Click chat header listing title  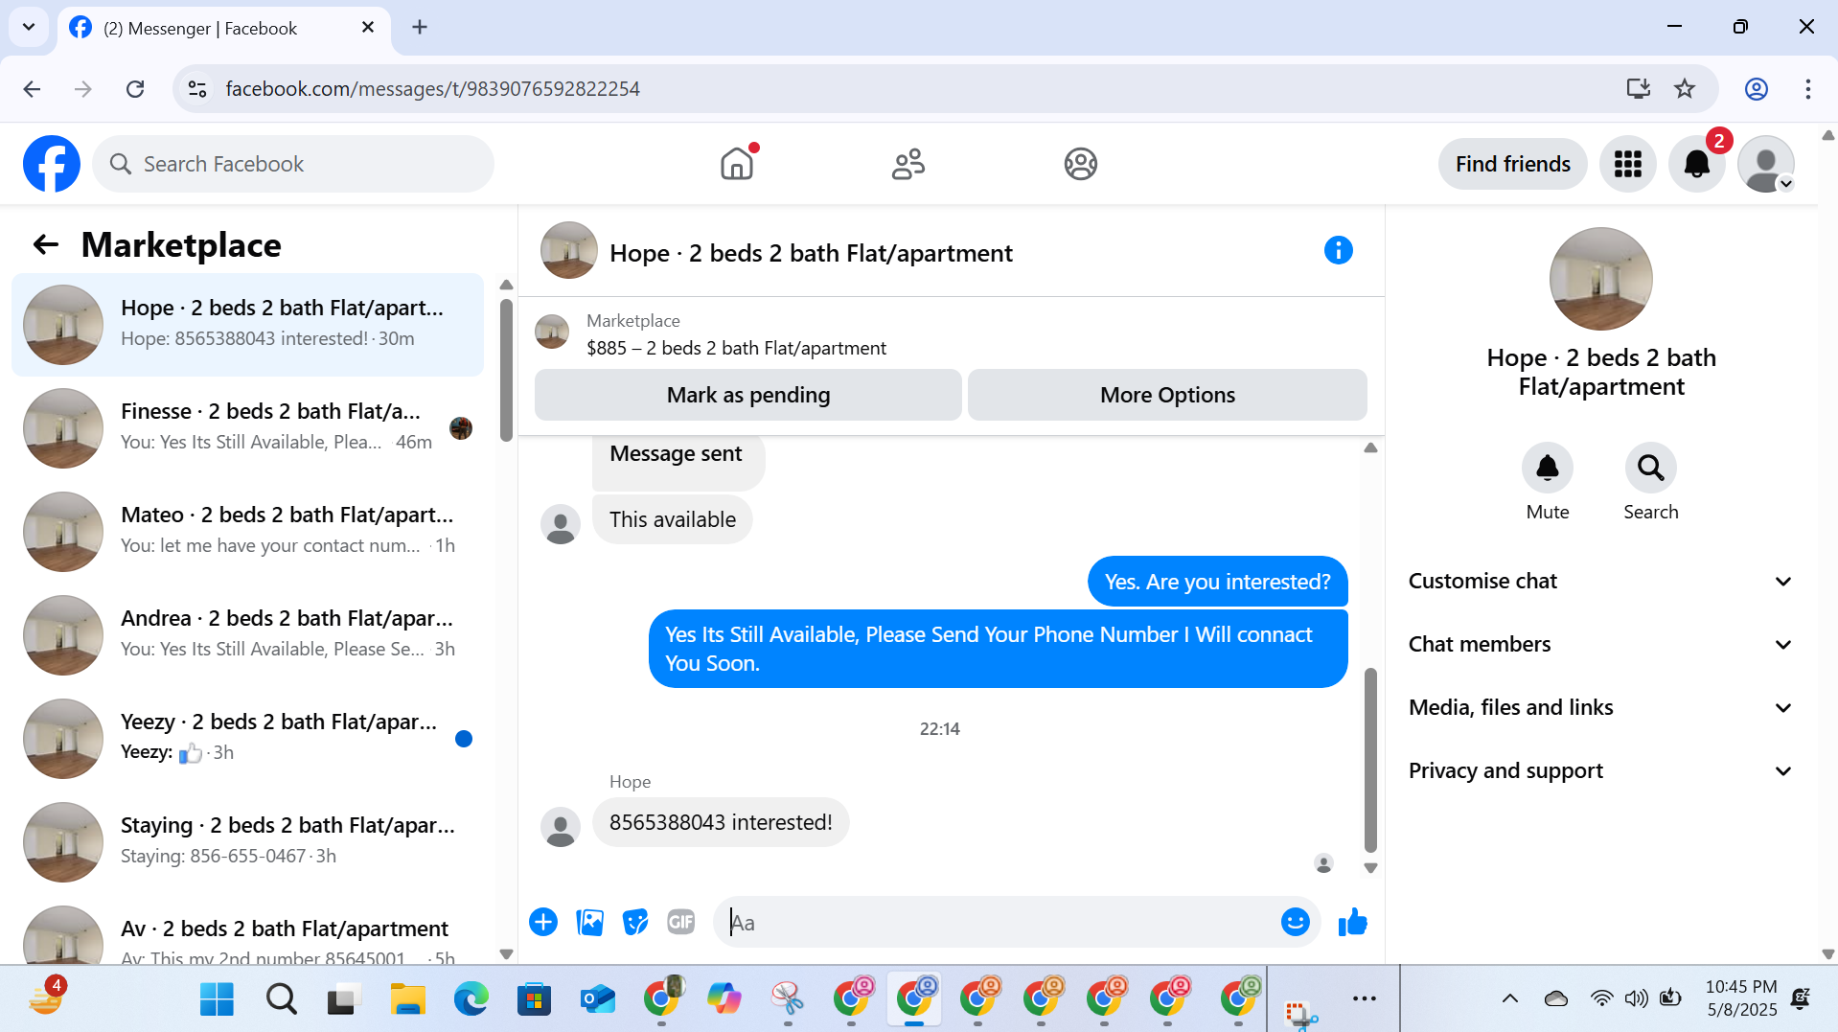[x=811, y=253]
